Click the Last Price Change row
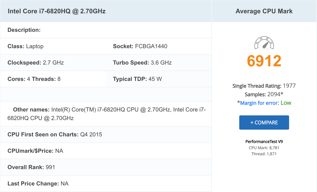Image resolution: width=317 pixels, height=192 pixels. click(38, 184)
